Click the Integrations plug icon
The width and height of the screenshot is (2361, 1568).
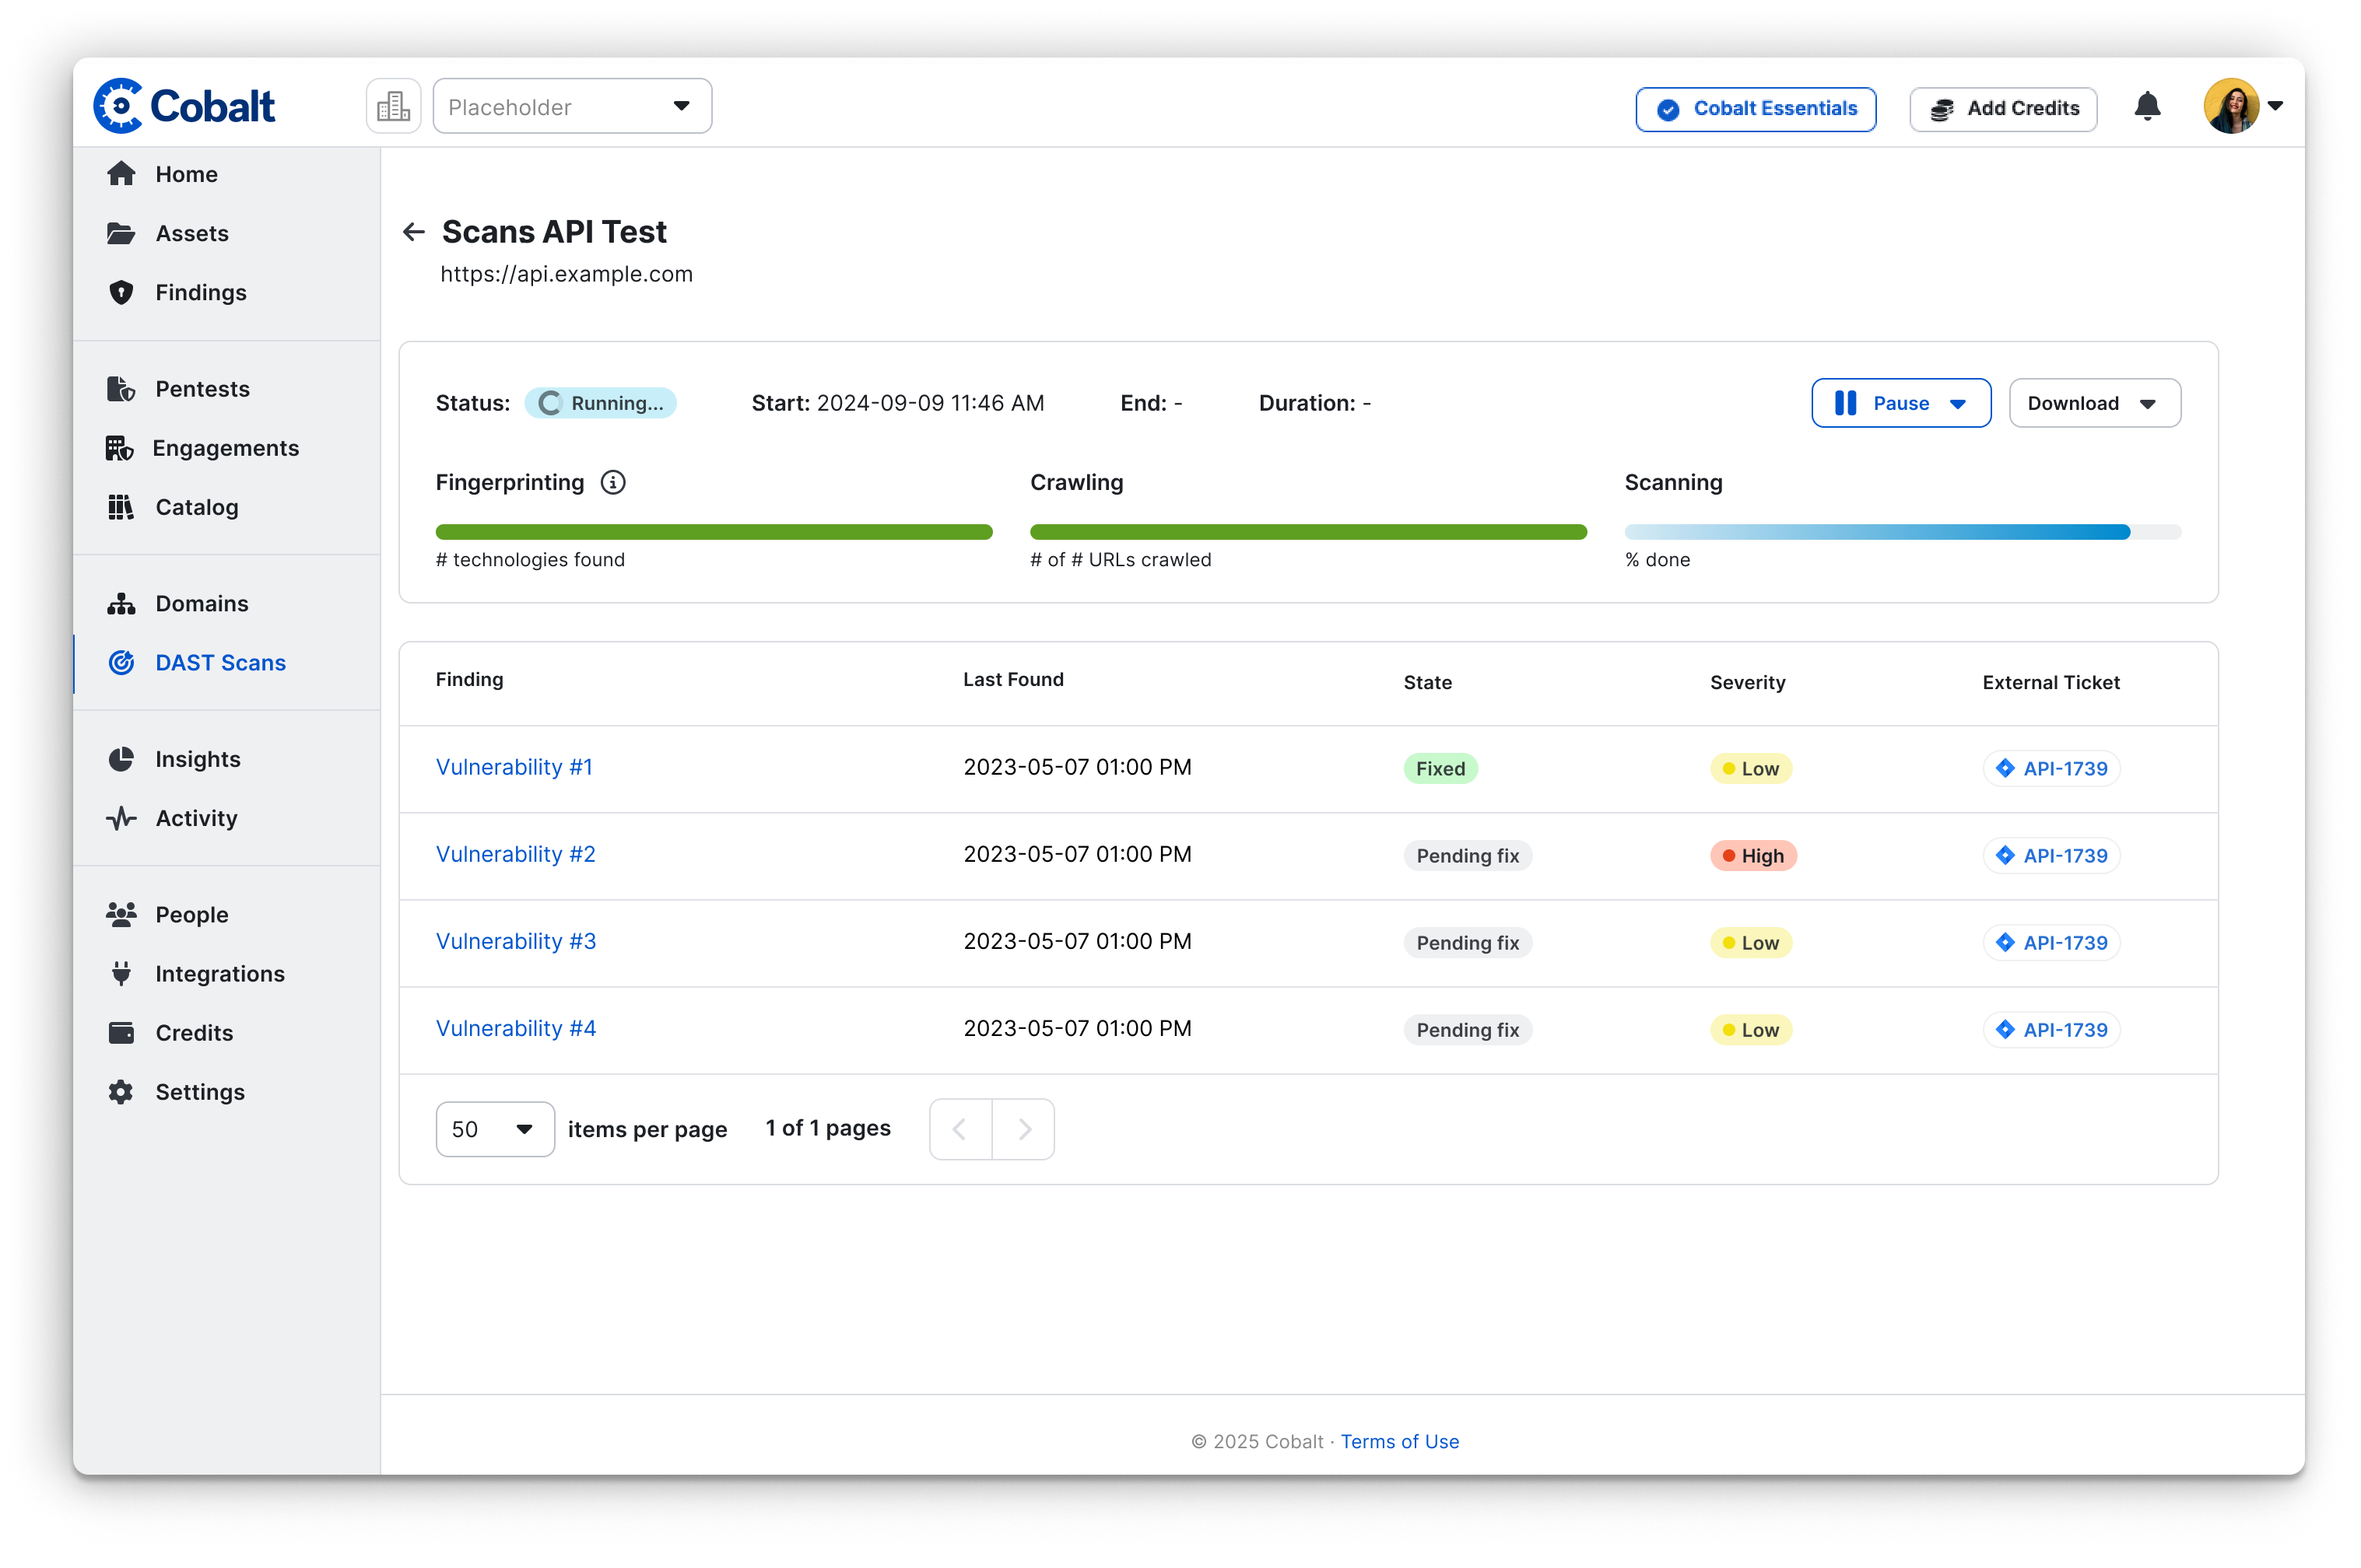coord(121,974)
